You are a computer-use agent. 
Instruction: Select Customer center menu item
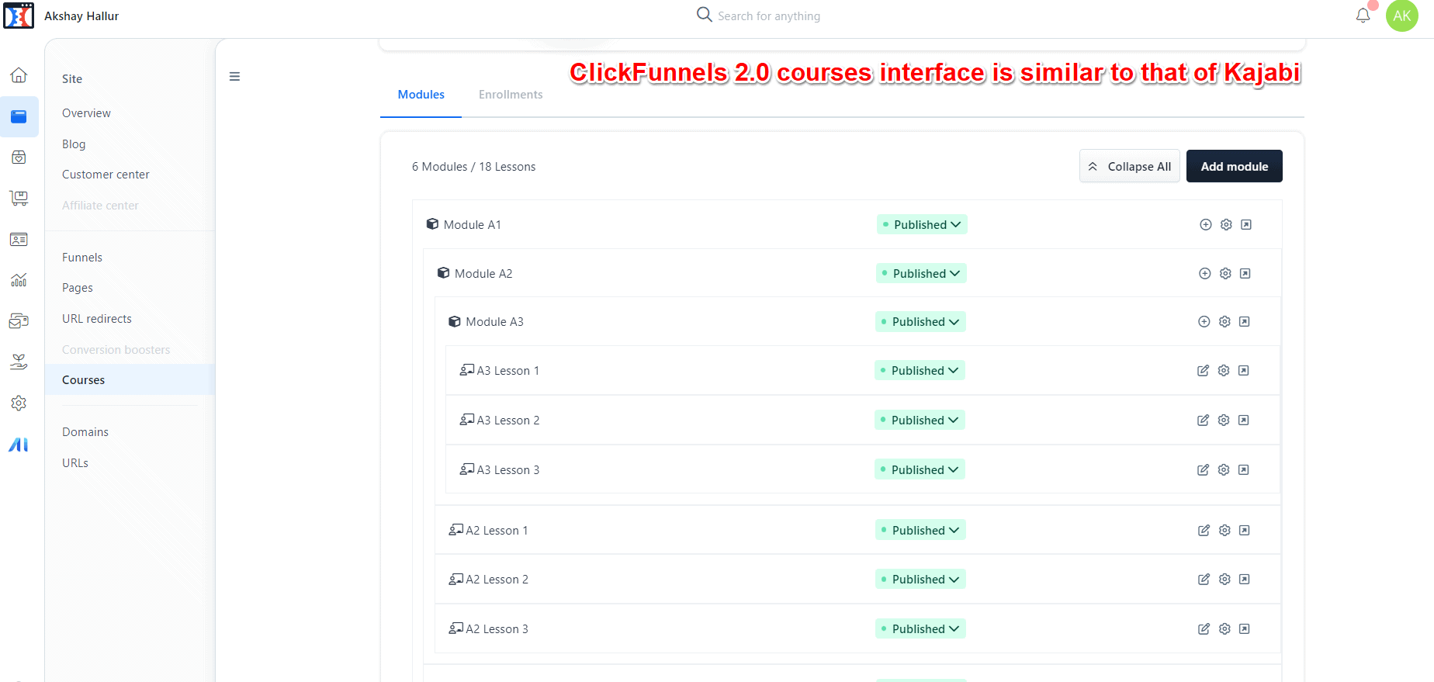[106, 175]
